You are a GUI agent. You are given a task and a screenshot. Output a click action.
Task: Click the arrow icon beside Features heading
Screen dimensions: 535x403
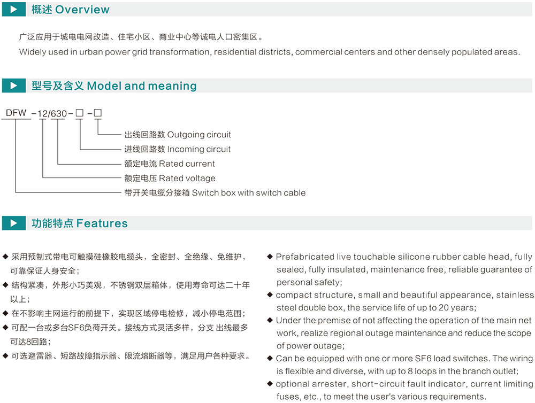[14, 223]
